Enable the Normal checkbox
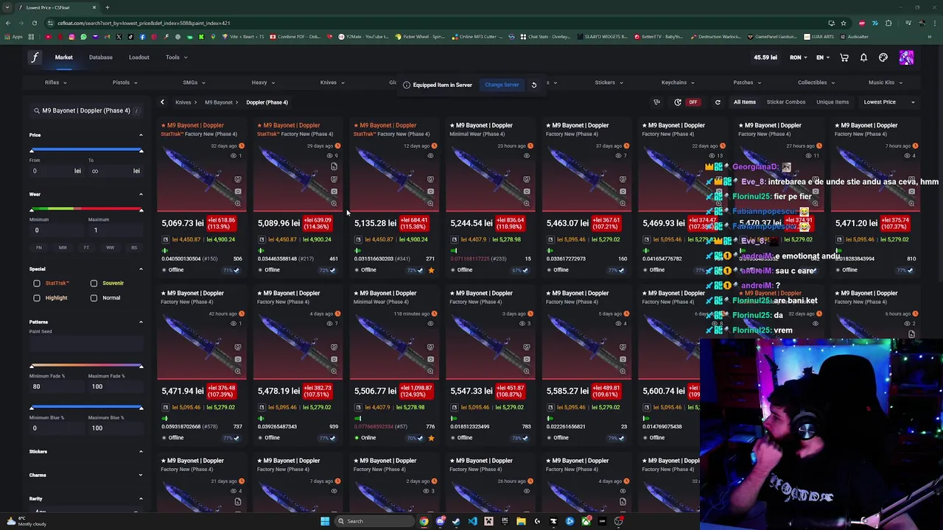Screen dimensions: 943x530 click(94, 298)
